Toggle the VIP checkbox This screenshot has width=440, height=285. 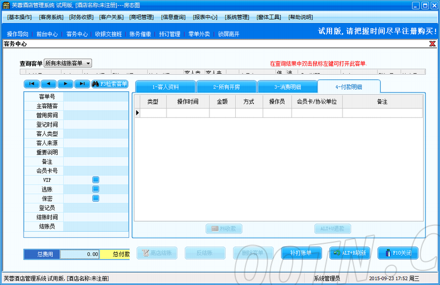pos(96,180)
